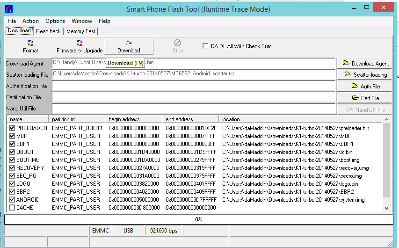This screenshot has width=399, height=248.
Task: Click the Scatter-loading File path field
Action: [x=193, y=74]
